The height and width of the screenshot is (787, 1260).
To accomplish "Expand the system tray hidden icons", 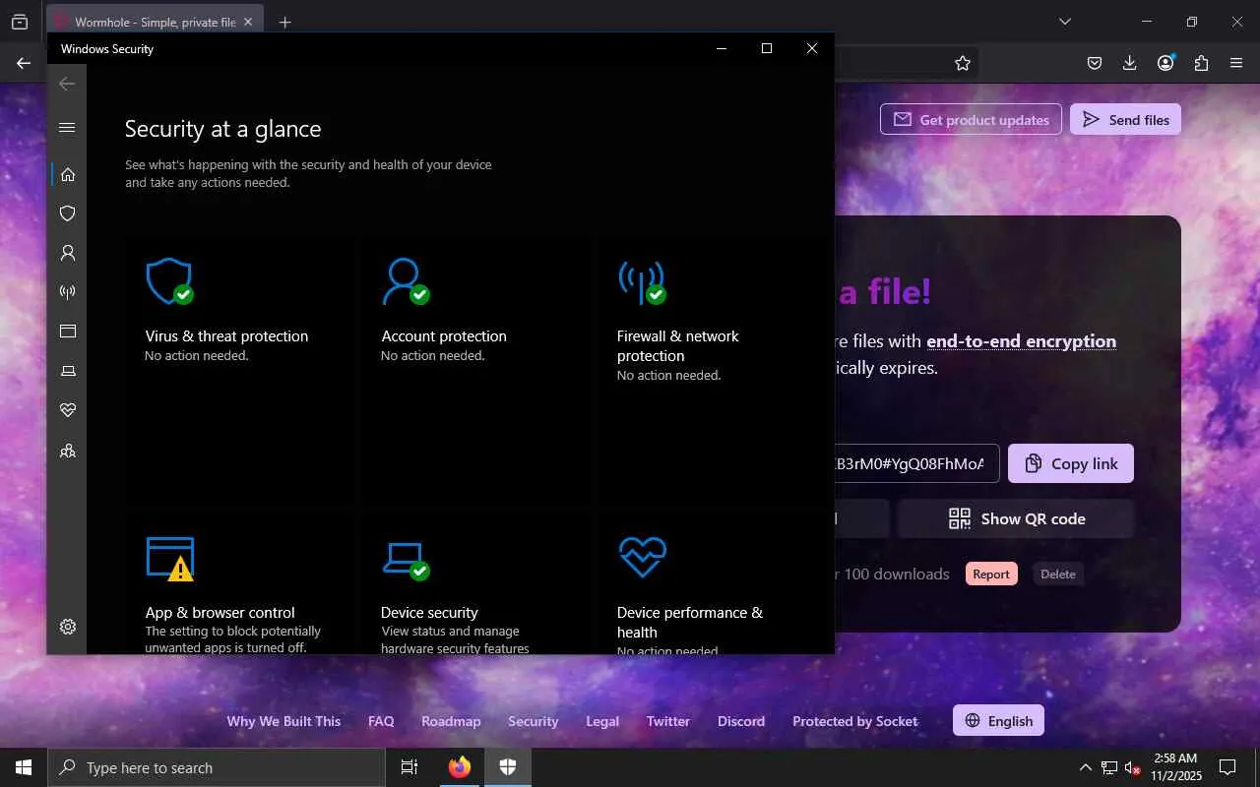I will [1086, 767].
